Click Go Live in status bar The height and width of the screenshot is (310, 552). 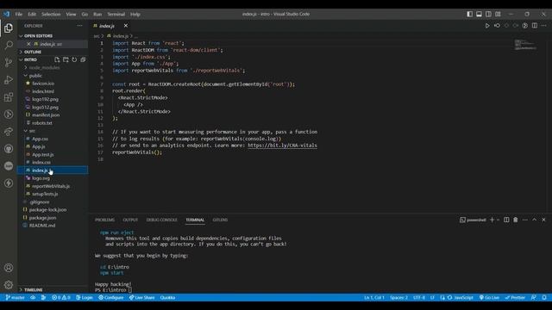pos(489,297)
